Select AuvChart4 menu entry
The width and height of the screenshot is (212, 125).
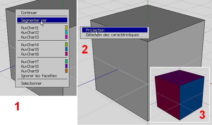42,45
